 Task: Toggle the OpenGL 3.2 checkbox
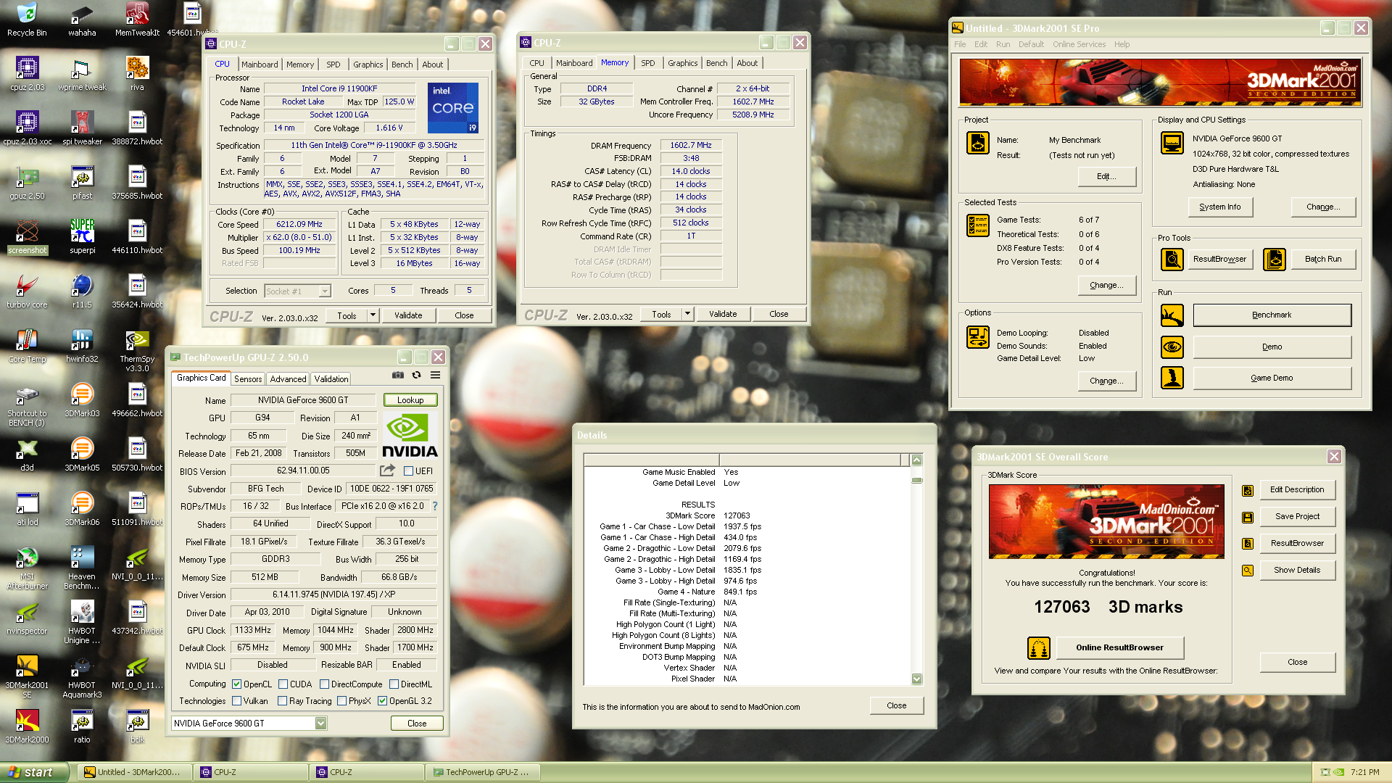(382, 701)
